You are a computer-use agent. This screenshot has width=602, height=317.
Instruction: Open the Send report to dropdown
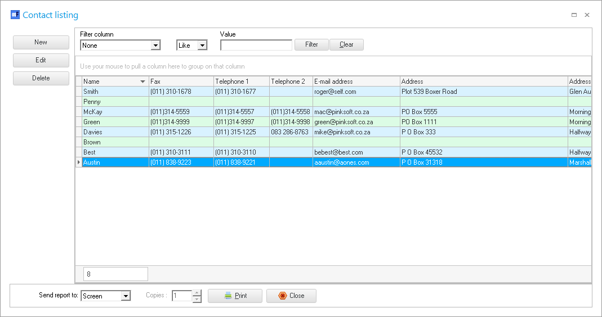pyautogui.click(x=126, y=296)
